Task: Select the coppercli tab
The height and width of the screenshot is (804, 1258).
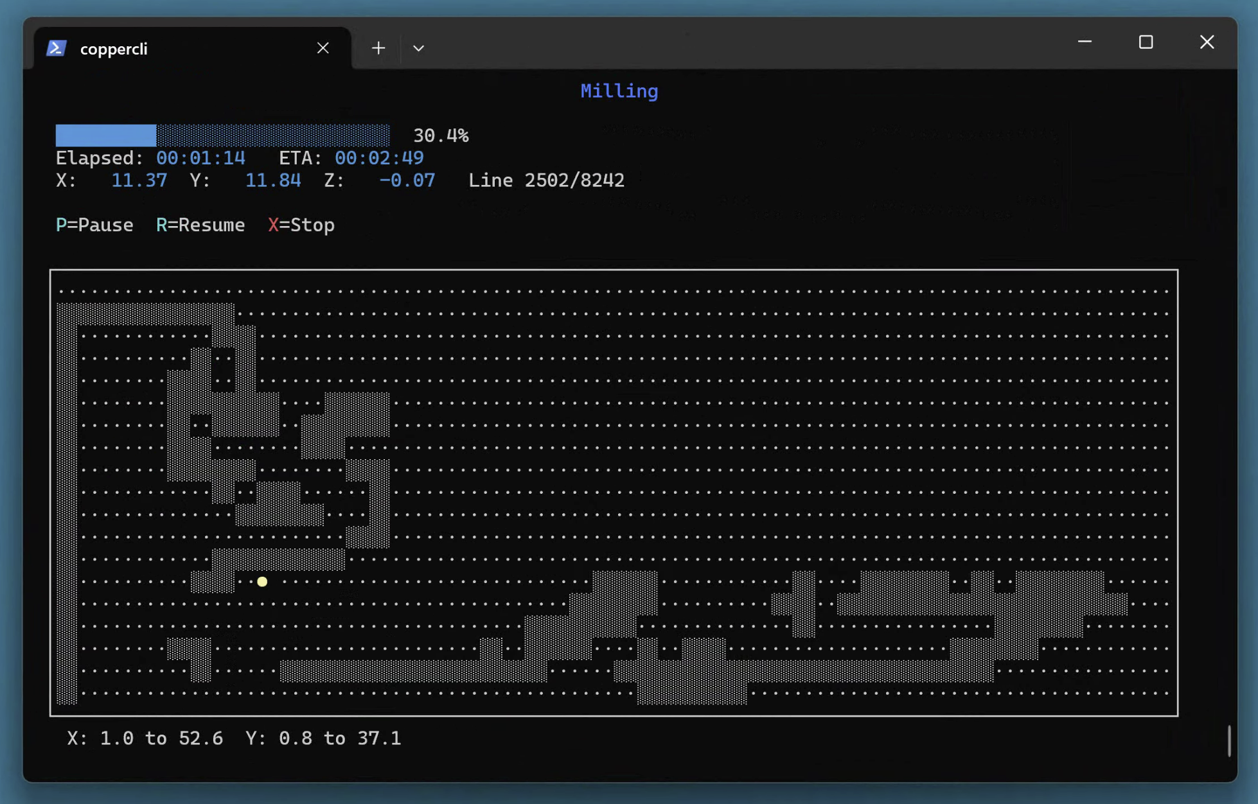Action: click(114, 49)
